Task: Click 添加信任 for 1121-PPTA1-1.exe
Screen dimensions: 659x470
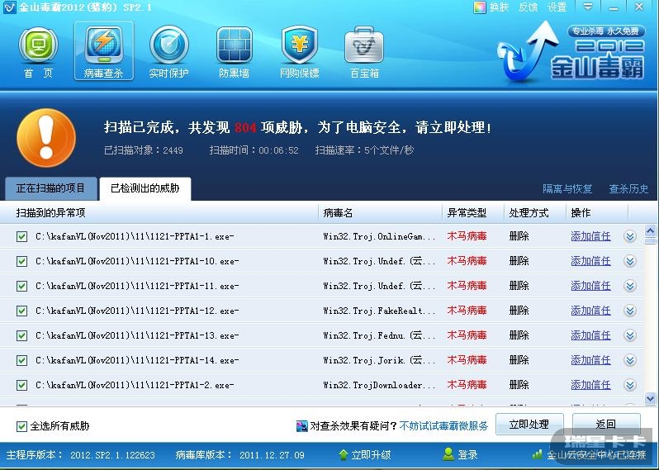Action: 590,236
